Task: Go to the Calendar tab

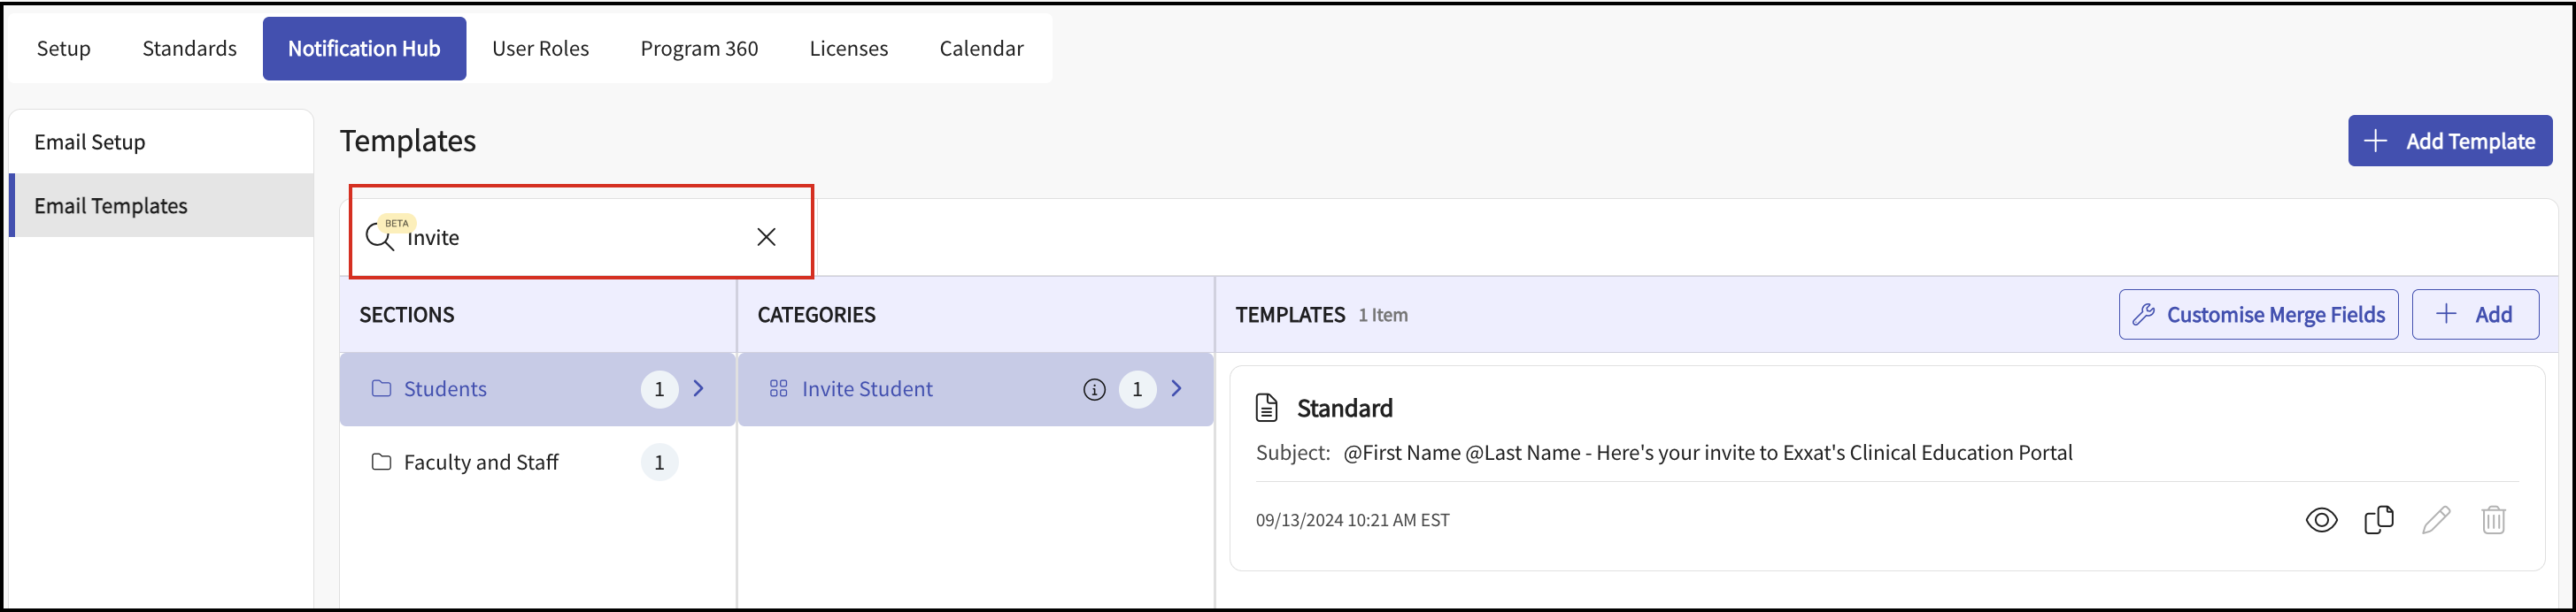Action: (981, 48)
